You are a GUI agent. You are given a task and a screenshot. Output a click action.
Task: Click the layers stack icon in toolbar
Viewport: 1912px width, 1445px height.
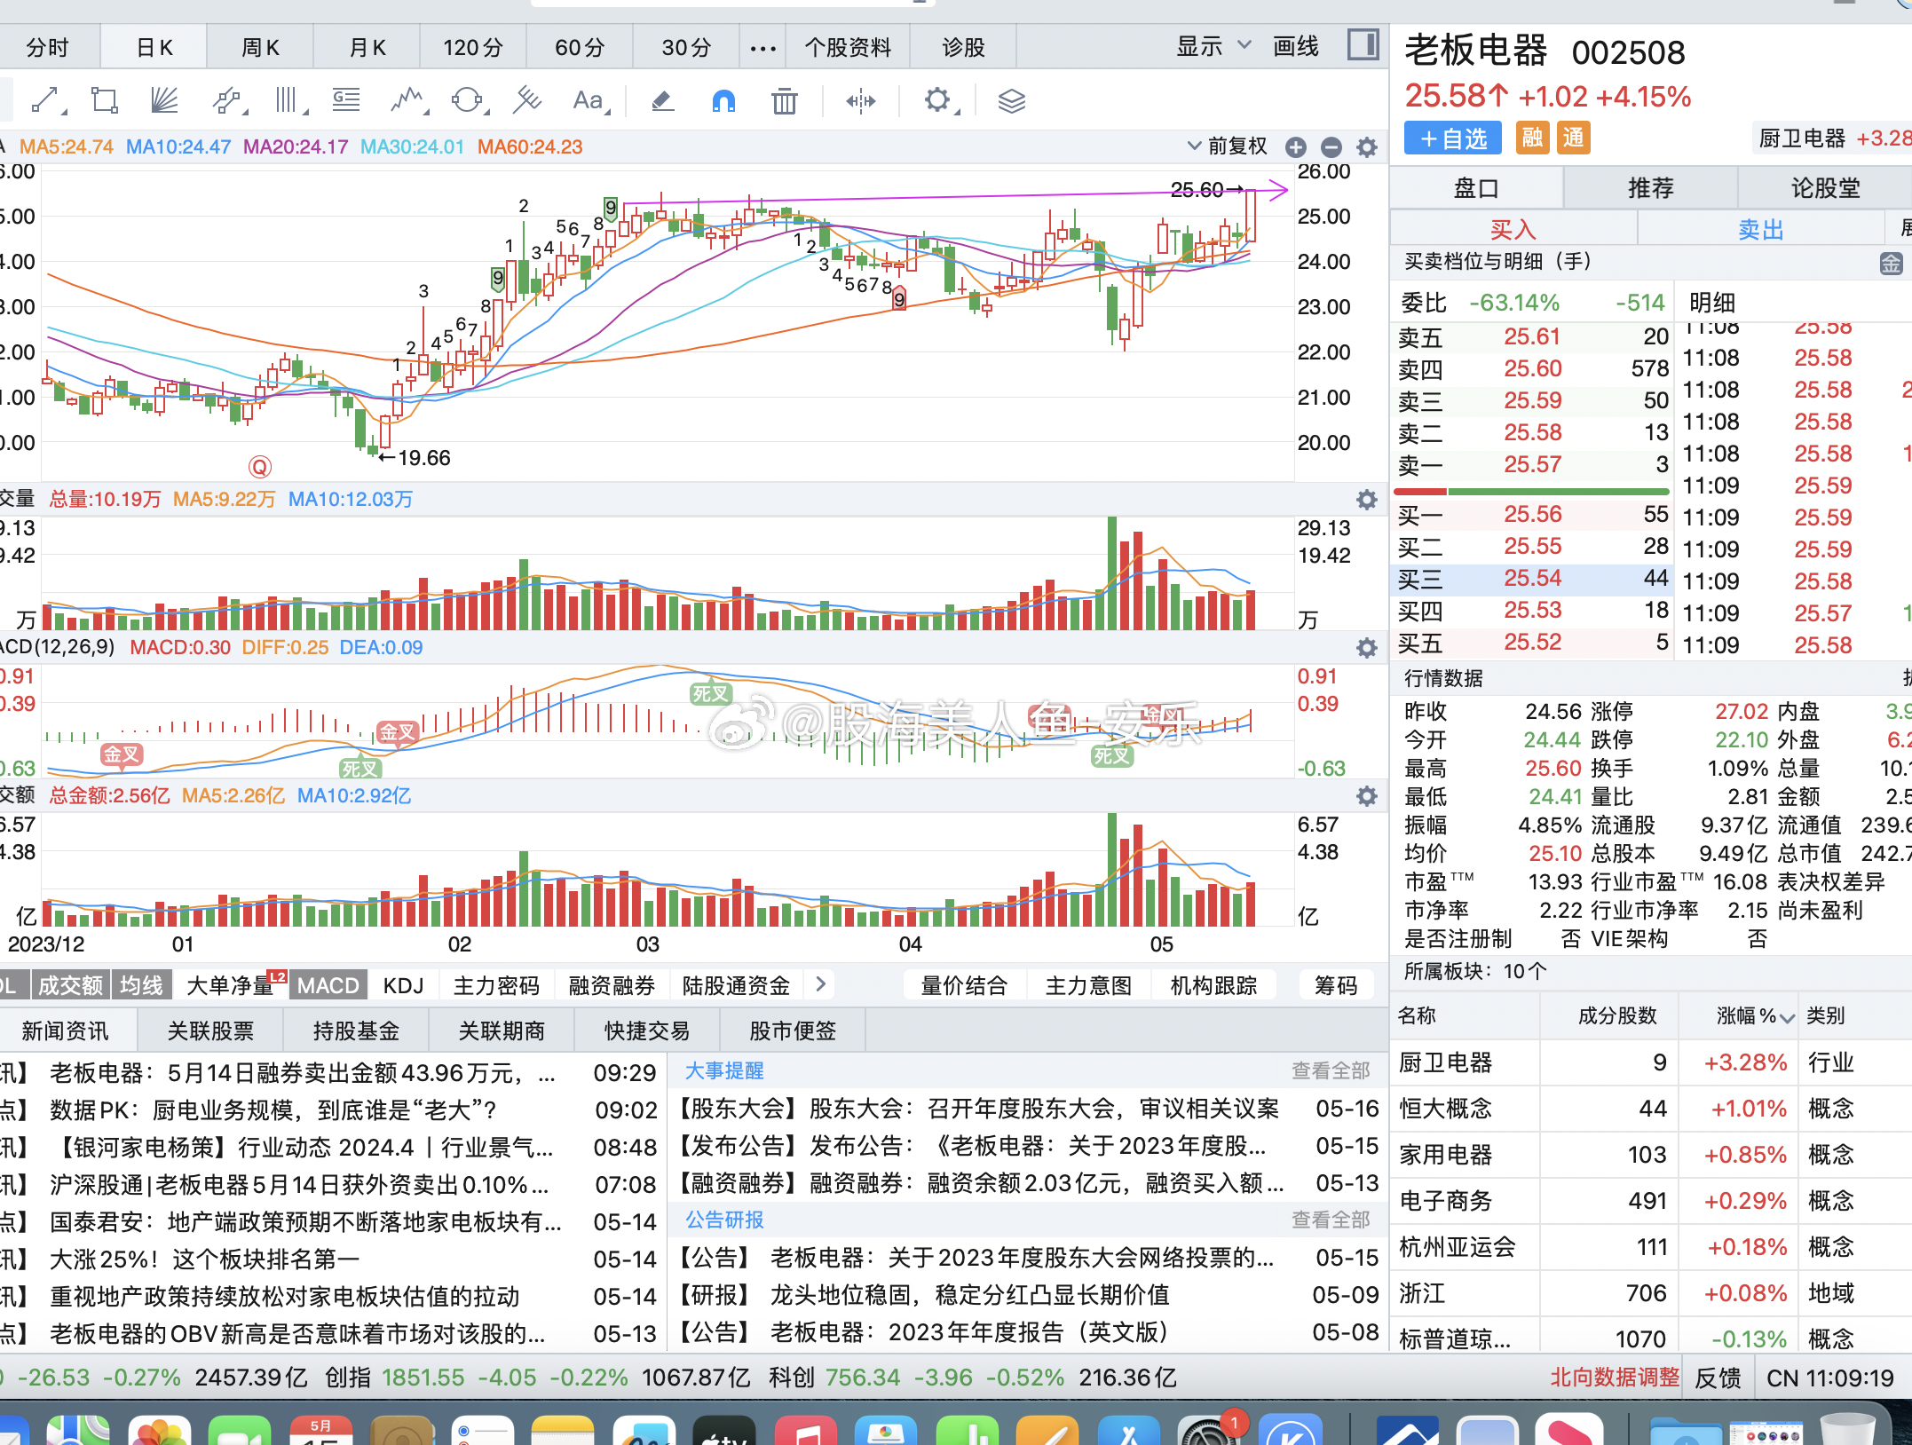[1012, 101]
